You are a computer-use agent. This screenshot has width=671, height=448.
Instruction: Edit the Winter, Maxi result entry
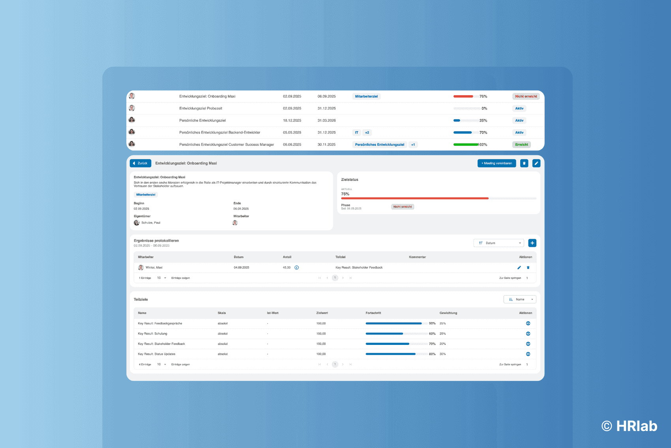click(519, 267)
